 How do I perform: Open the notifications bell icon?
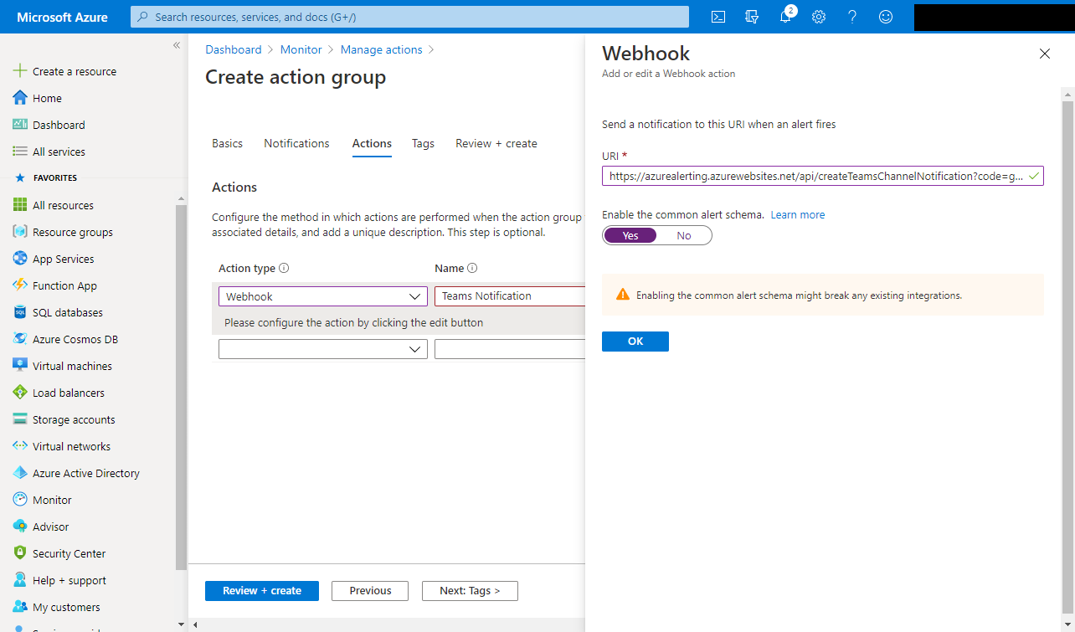[x=785, y=17]
